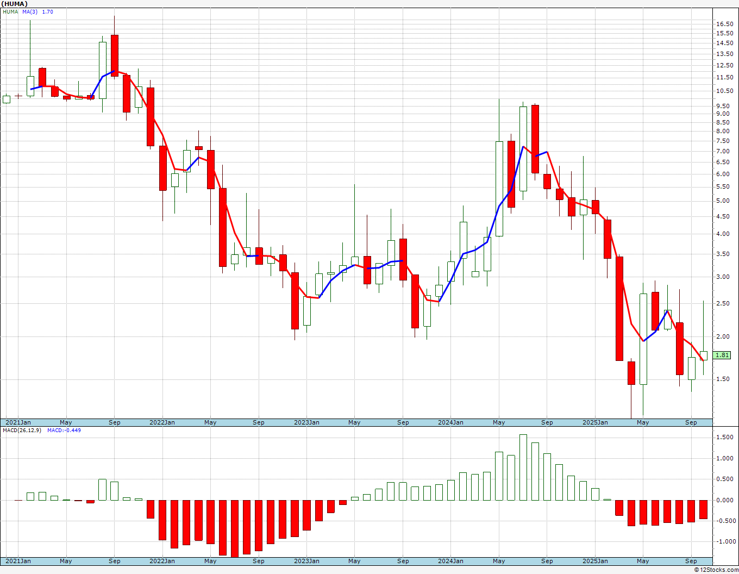Click the 8.50 price axis label

[x=723, y=122]
